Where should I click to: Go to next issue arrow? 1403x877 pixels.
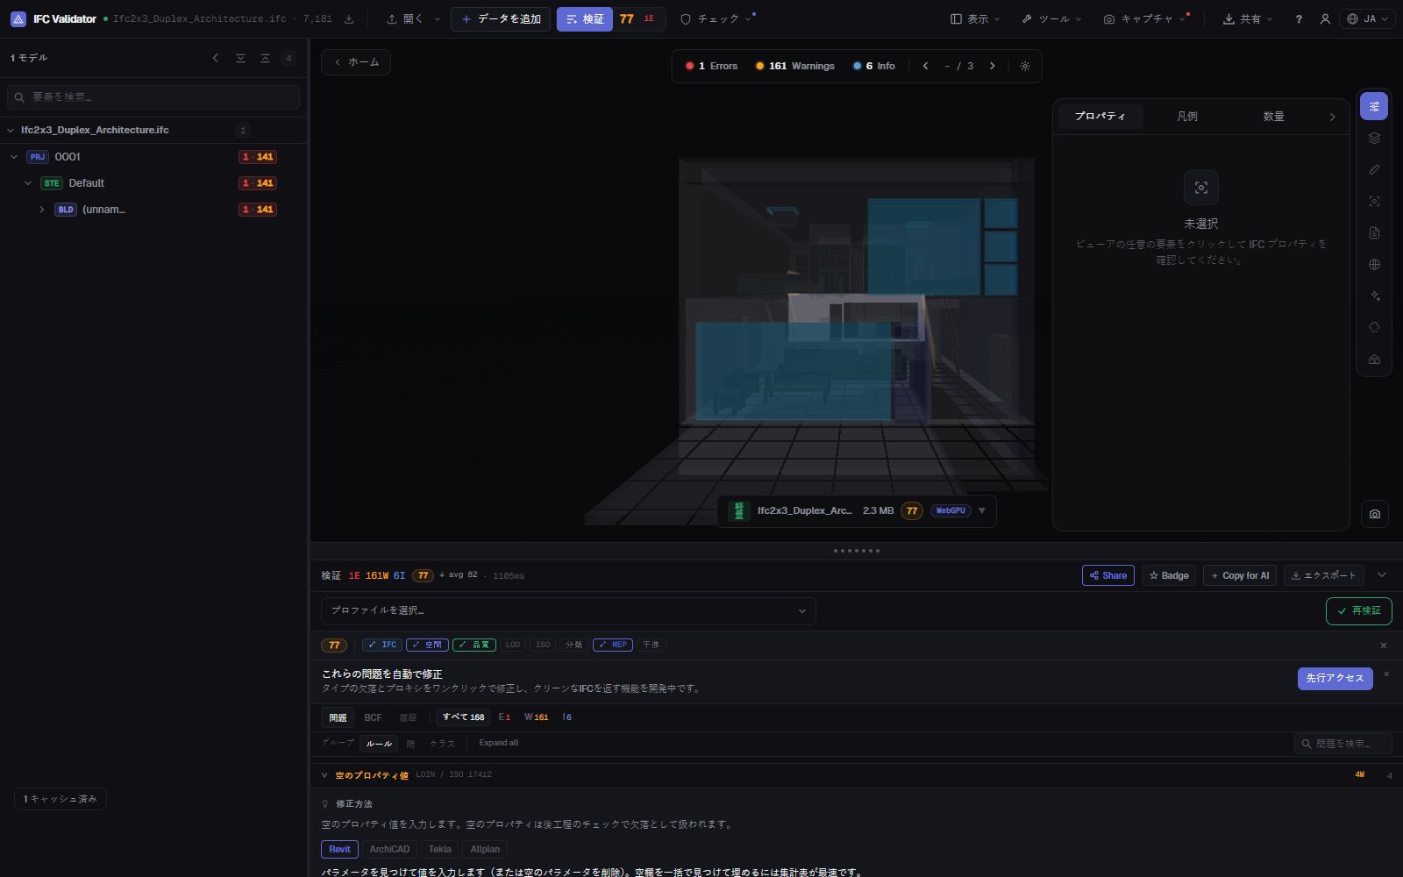coord(993,66)
